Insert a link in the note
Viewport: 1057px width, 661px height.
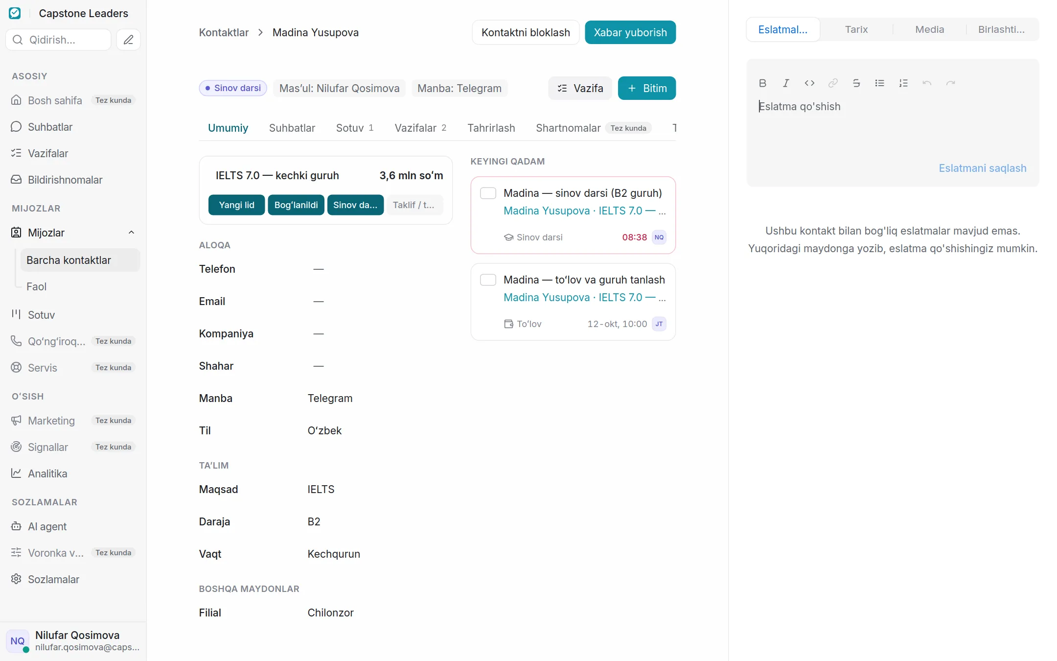tap(833, 83)
